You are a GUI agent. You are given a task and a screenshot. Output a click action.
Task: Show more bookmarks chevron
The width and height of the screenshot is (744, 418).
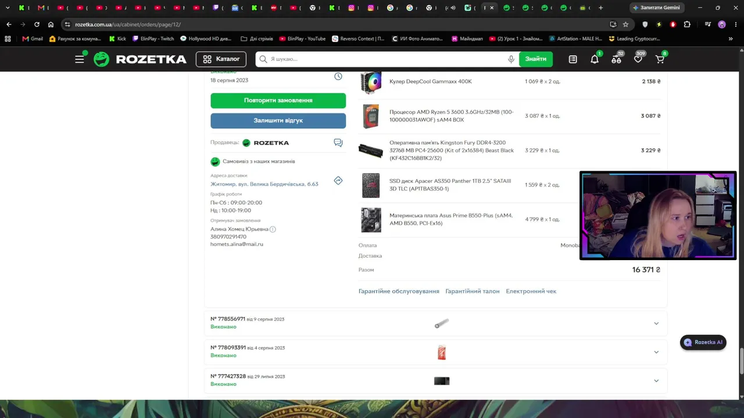coord(731,39)
